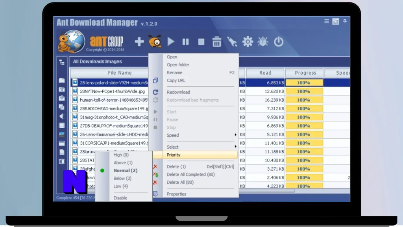Sort by the Speed column header
Screen dimensions: 403x227
point(337,73)
